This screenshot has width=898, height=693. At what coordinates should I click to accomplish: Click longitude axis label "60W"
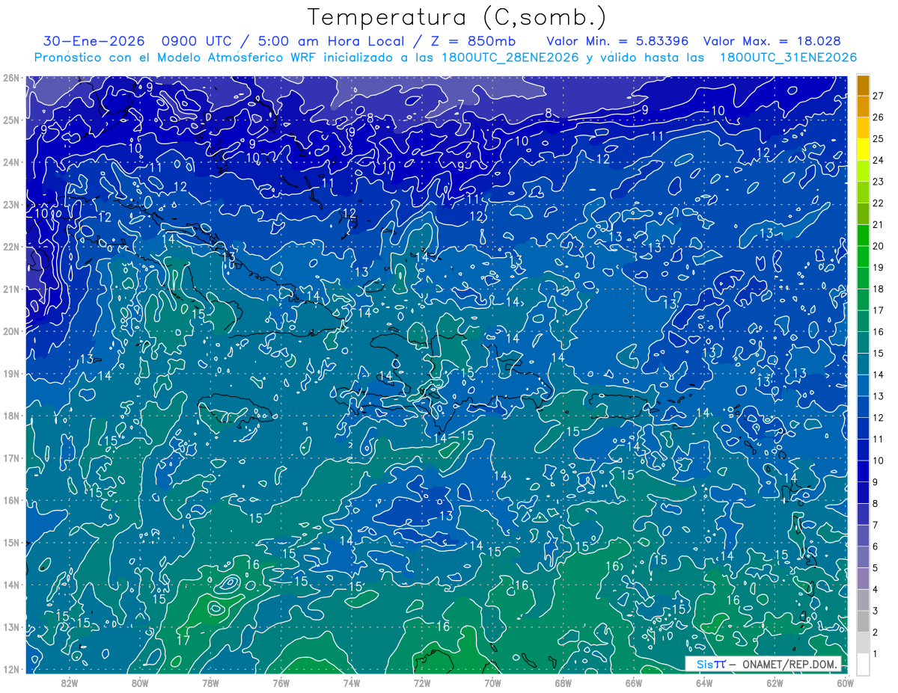845,683
